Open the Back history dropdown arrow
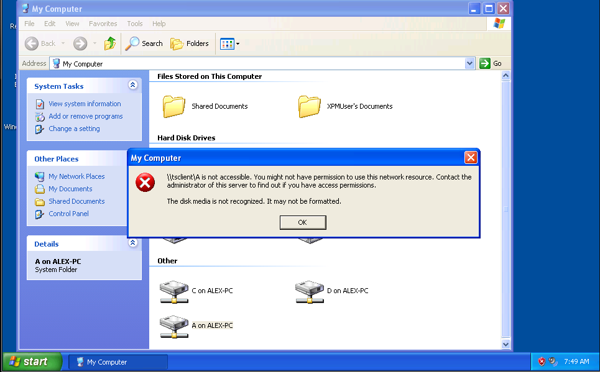The width and height of the screenshot is (600, 372). pyautogui.click(x=63, y=43)
